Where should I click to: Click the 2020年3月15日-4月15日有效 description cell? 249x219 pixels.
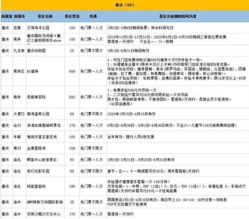click(x=178, y=114)
